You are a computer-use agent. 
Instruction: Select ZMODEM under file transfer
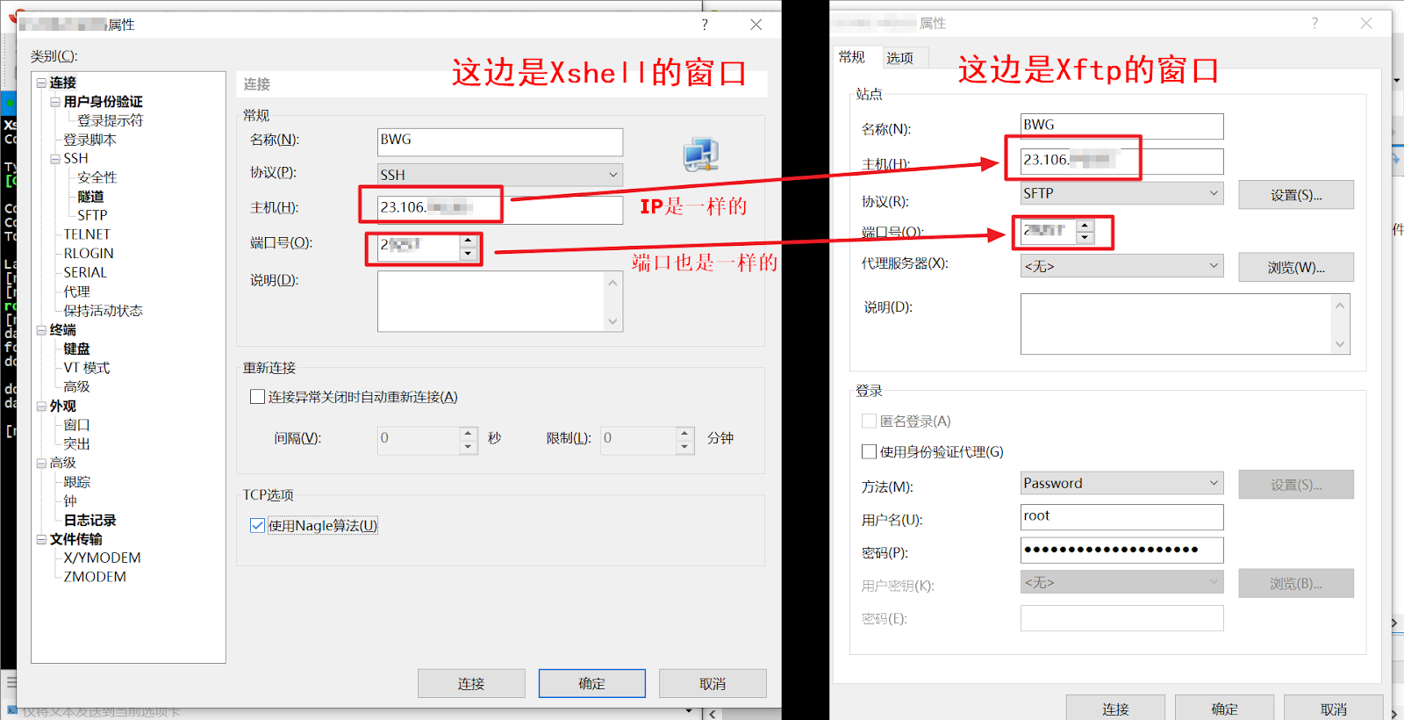pos(95,577)
